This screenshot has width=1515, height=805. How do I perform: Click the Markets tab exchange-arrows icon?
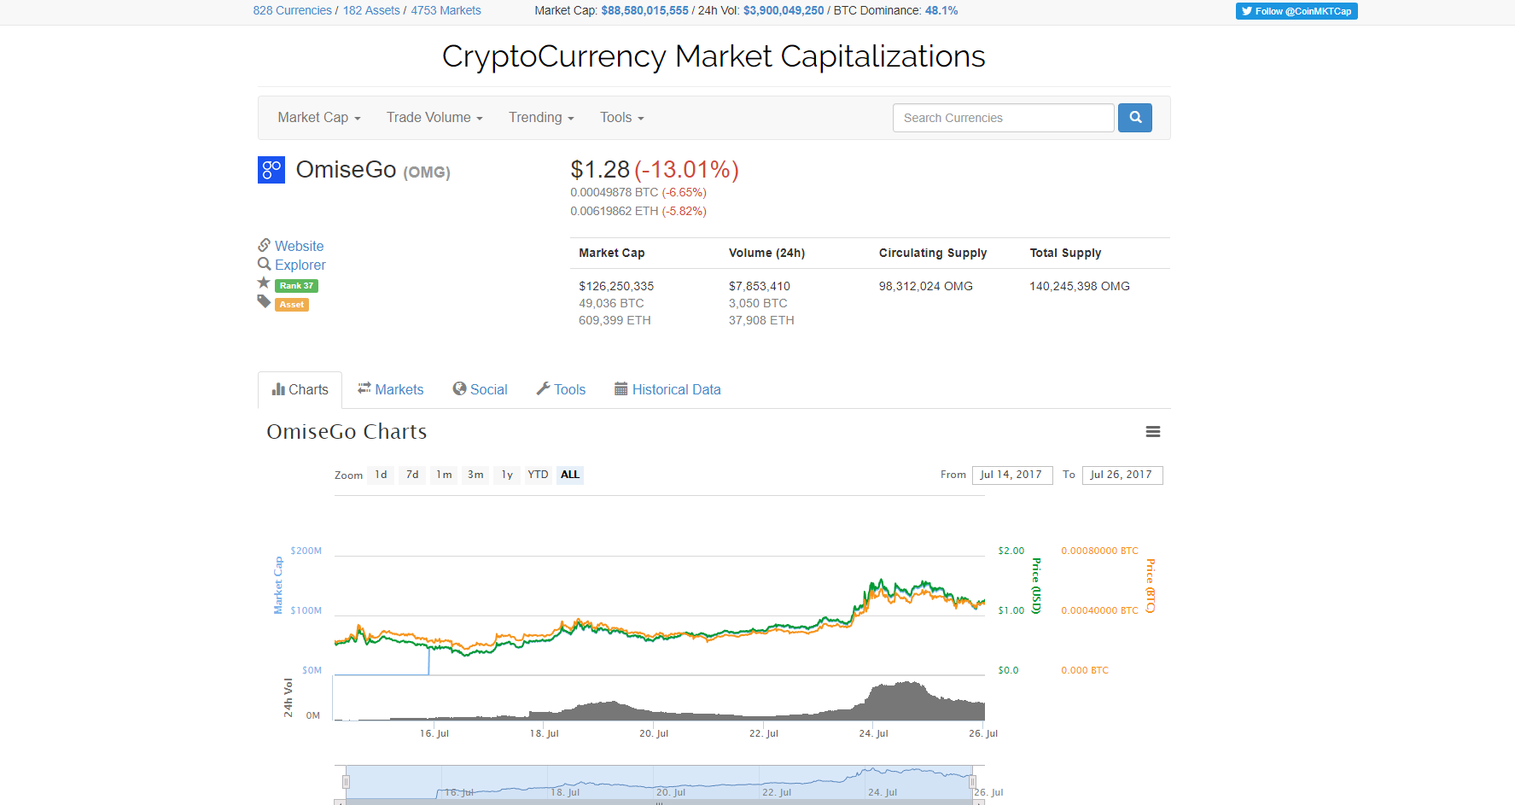tap(364, 388)
